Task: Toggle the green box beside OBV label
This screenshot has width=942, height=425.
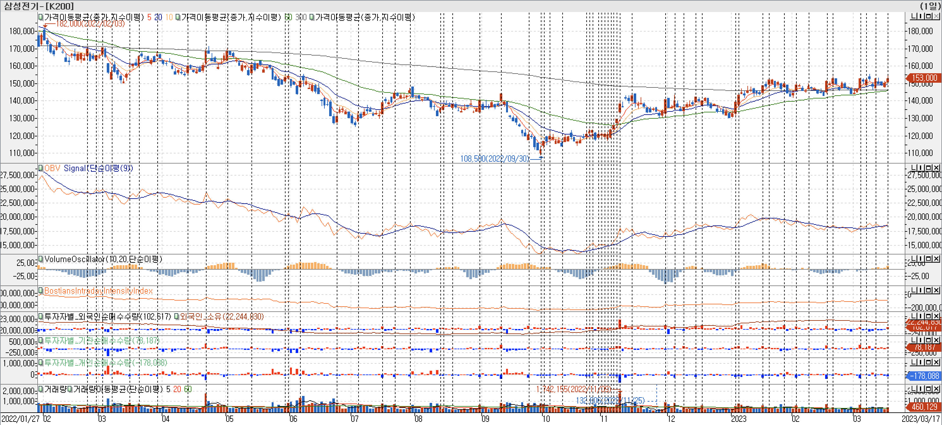Action: pos(40,168)
